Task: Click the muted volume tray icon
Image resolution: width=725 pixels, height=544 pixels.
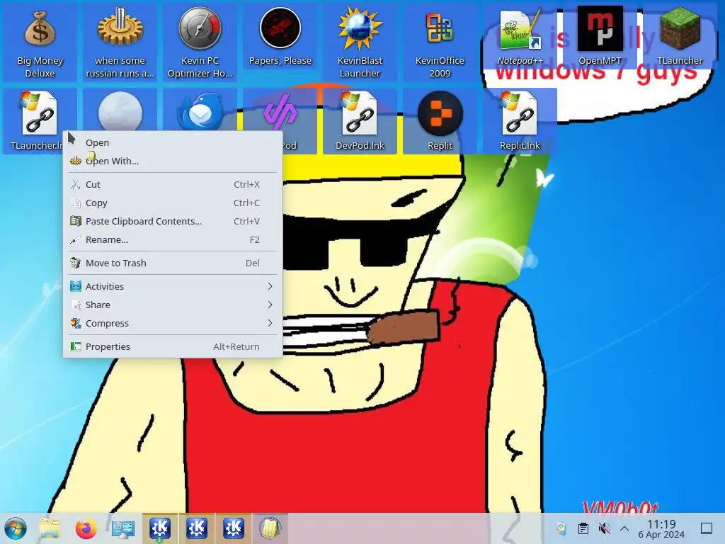Action: pyautogui.click(x=604, y=528)
